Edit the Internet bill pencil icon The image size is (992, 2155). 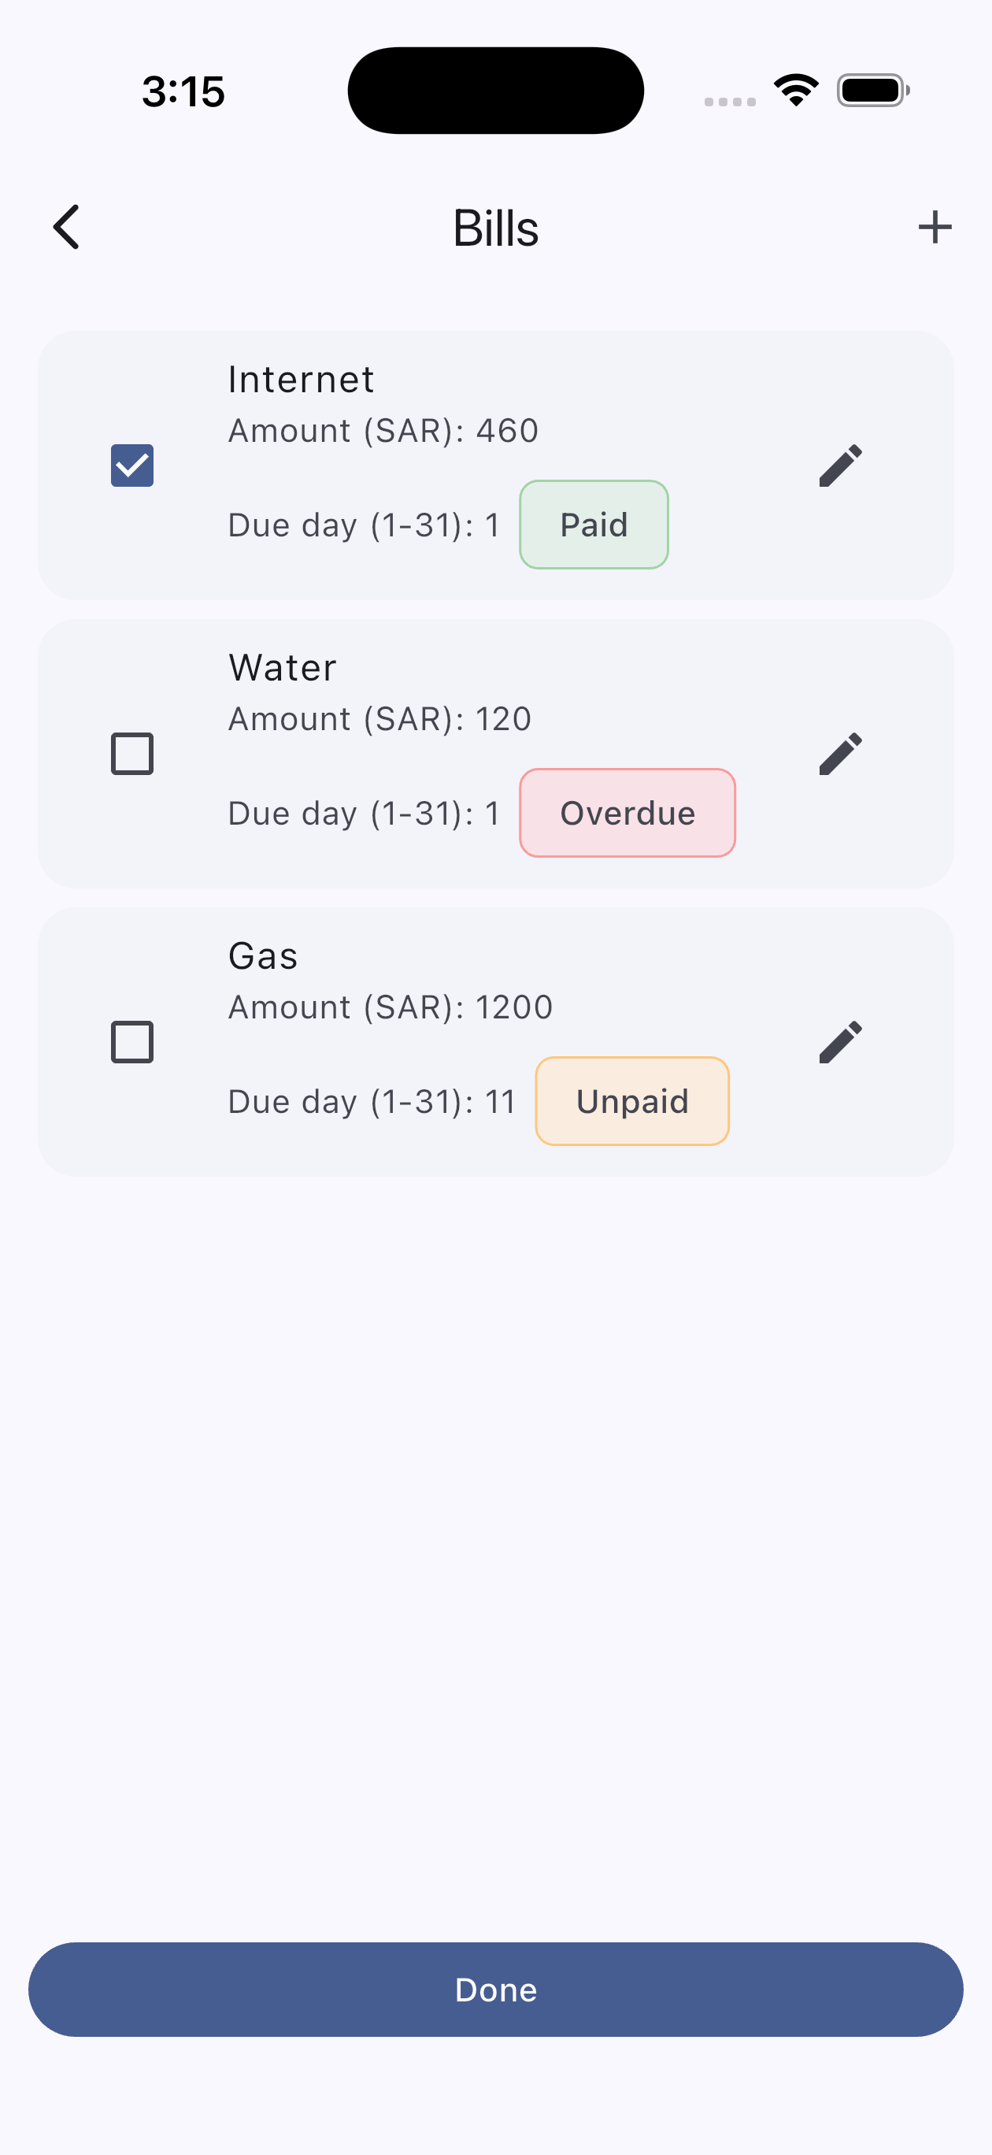[x=840, y=465]
